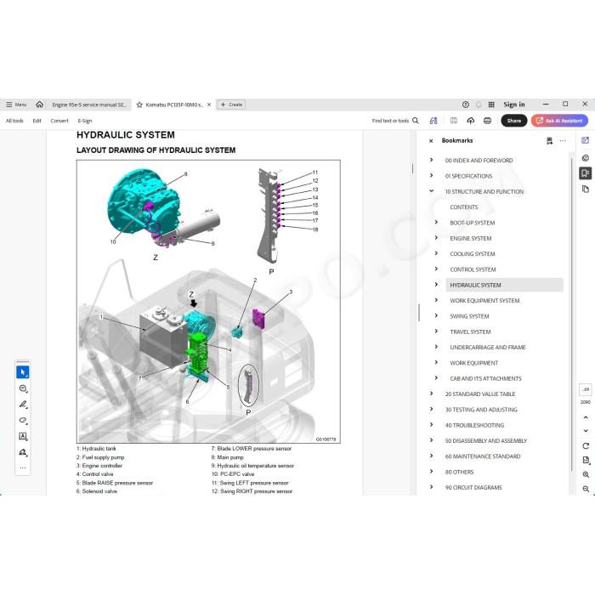Screen dimensions: 595x595
Task: Open the 40 TROUBLESHOOTING bookmark
Action: coord(474,425)
